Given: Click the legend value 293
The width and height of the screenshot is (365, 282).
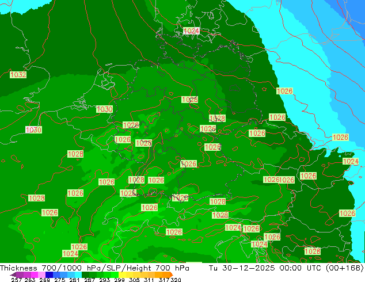Looking at the screenshot, I should pyautogui.click(x=105, y=280).
